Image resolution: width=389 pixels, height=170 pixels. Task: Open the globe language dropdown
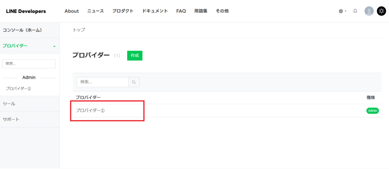click(342, 11)
